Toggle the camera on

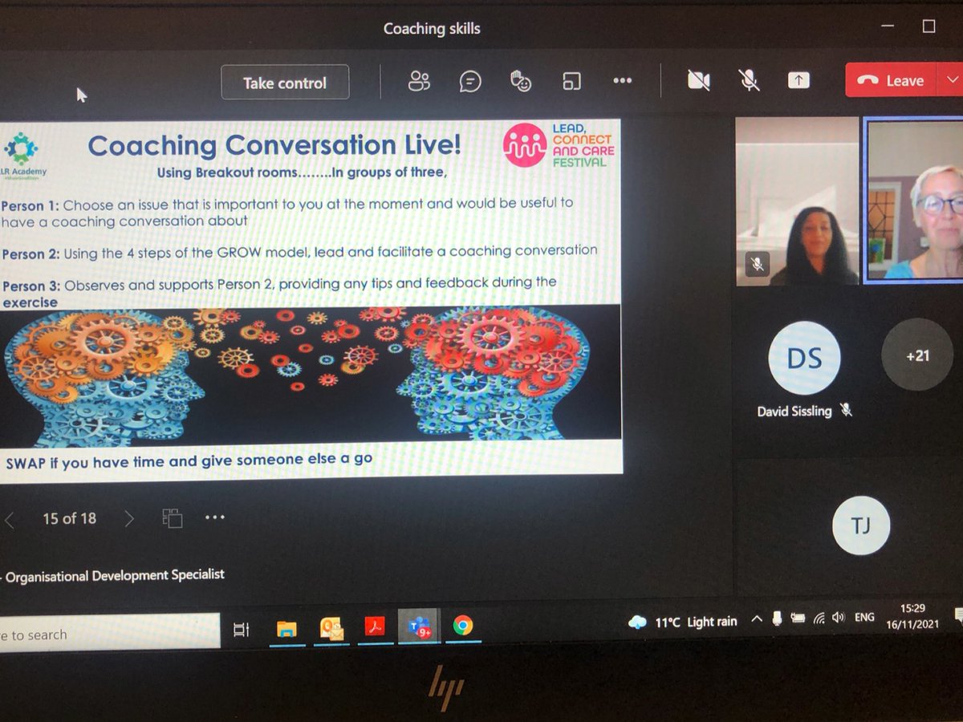pyautogui.click(x=699, y=80)
